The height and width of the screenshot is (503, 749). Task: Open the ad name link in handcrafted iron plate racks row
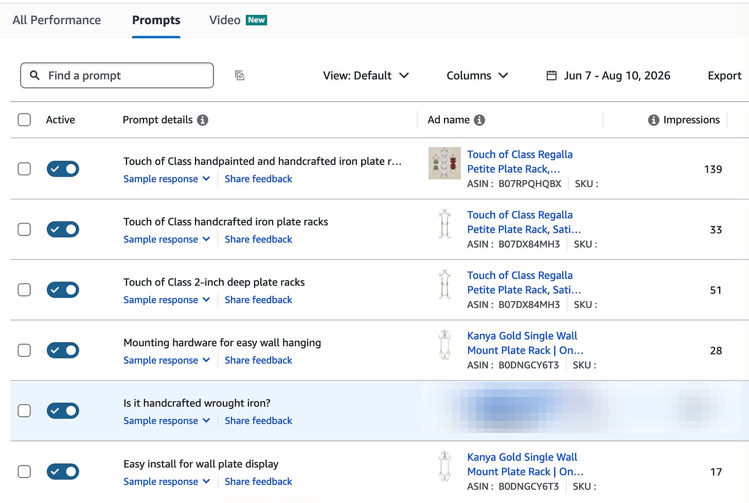tap(524, 222)
